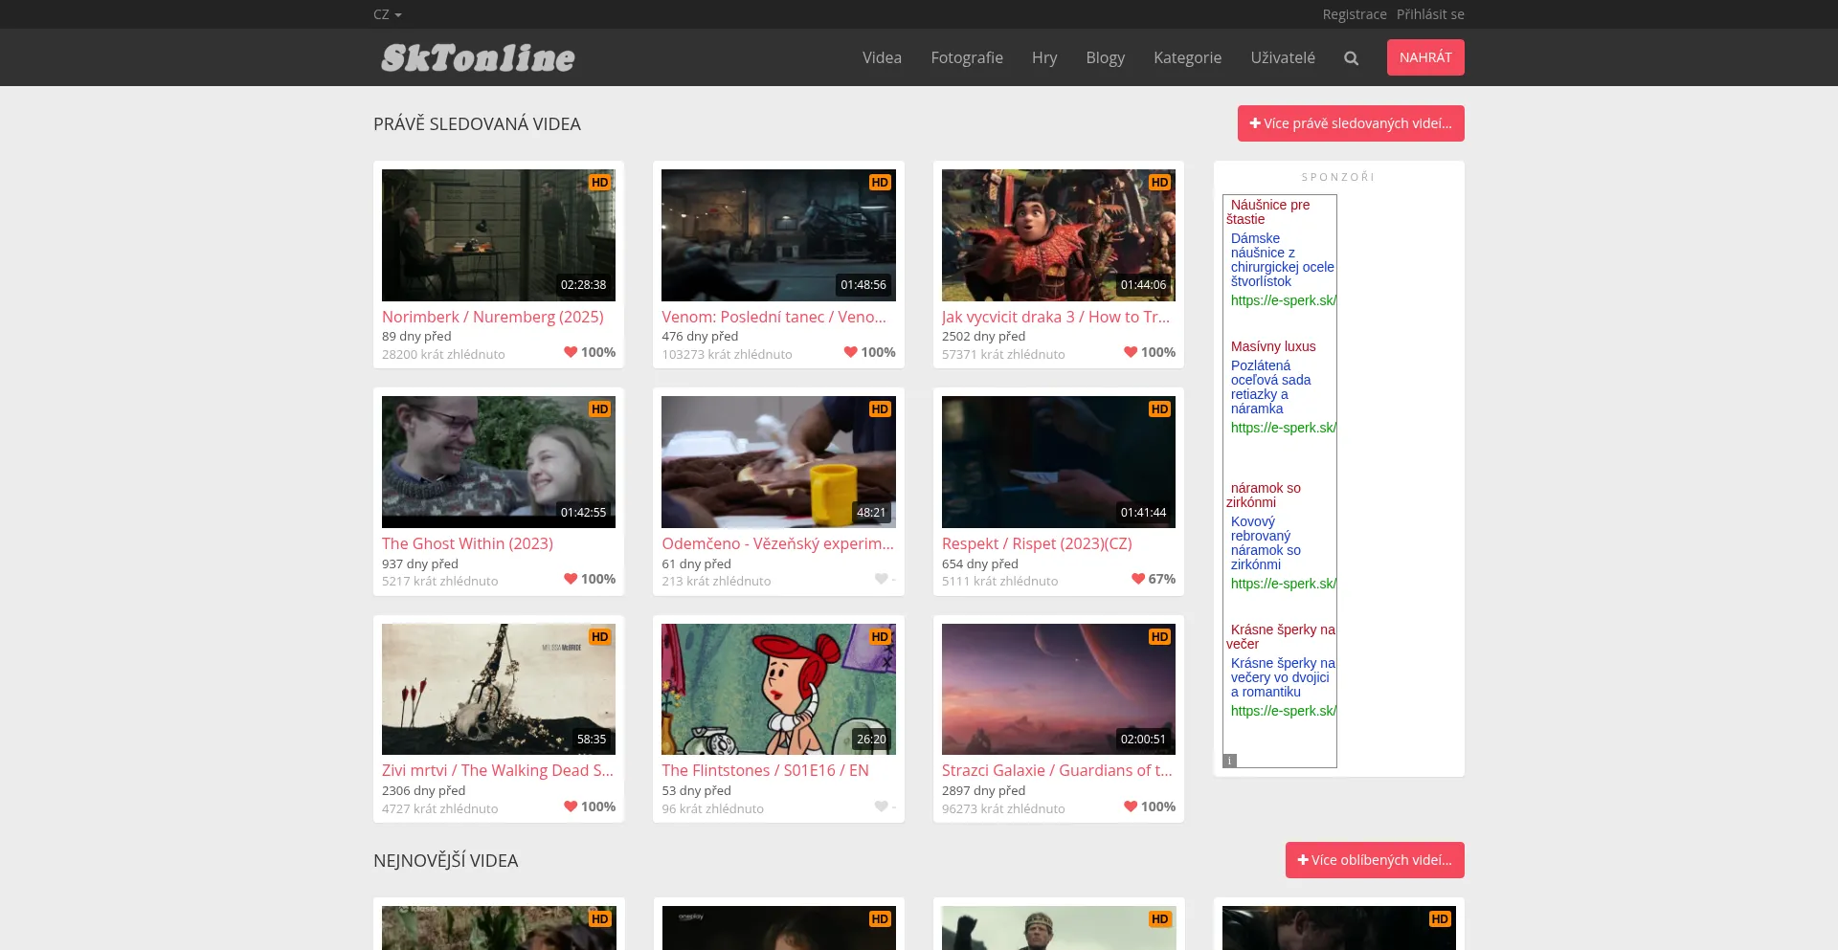
Task: Play the Walking Dead thumbnail
Action: click(499, 690)
